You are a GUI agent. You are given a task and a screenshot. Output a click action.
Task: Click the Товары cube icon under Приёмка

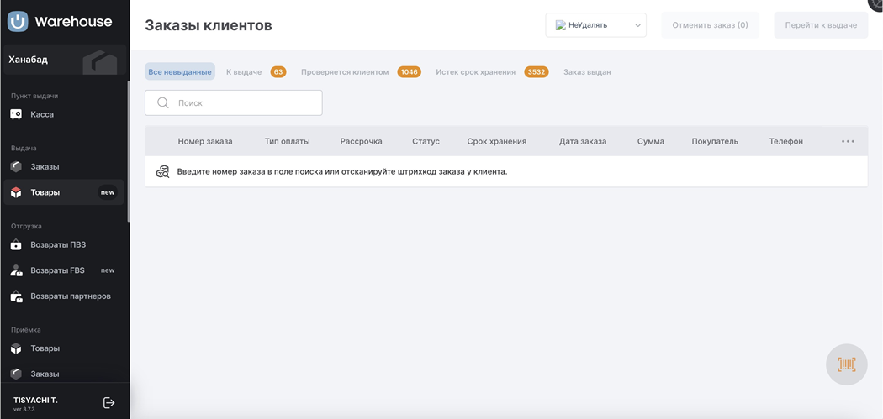16,348
